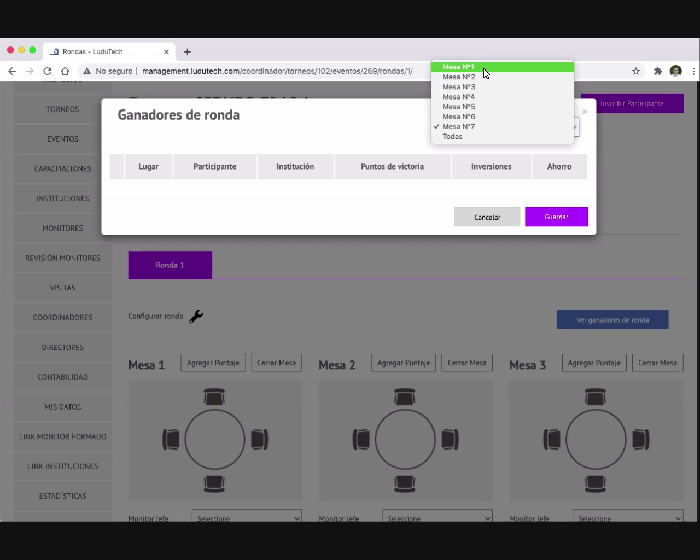The height and width of the screenshot is (560, 700).
Task: Open the browser extensions puzzle icon
Action: pos(658,71)
